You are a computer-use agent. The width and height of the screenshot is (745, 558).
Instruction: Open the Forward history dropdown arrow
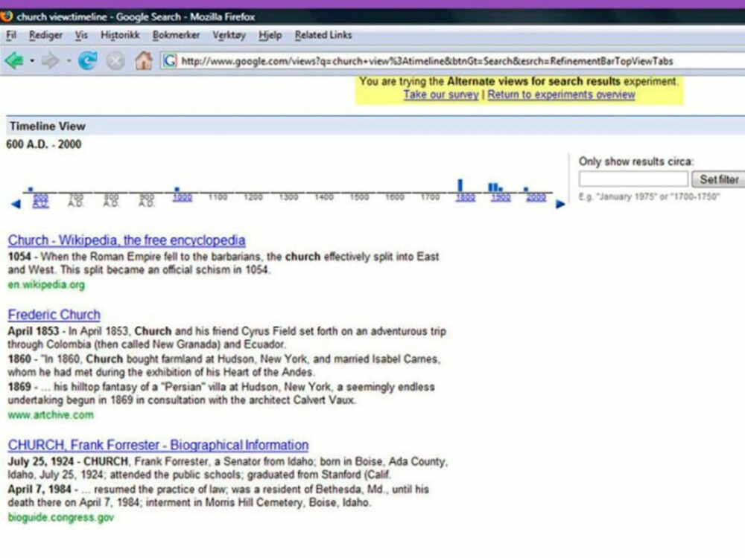pyautogui.click(x=69, y=61)
